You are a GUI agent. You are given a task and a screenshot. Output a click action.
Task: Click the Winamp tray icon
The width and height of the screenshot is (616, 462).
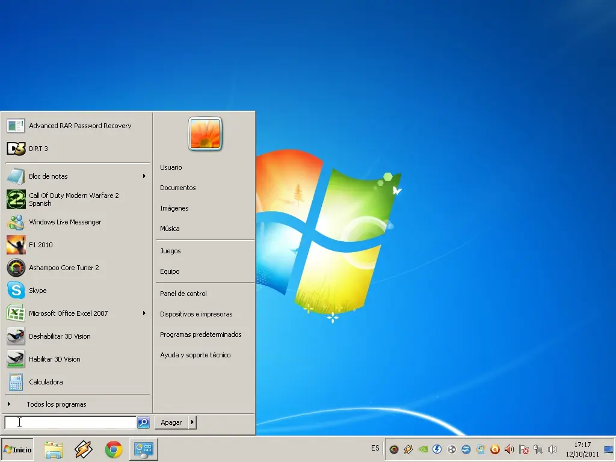(408, 449)
